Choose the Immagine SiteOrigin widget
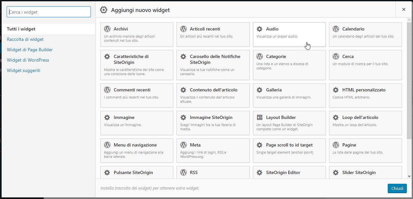The width and height of the screenshot is (413, 199). [213, 123]
